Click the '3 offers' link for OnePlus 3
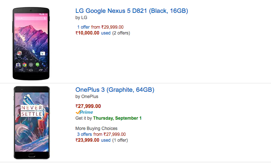 [84, 134]
